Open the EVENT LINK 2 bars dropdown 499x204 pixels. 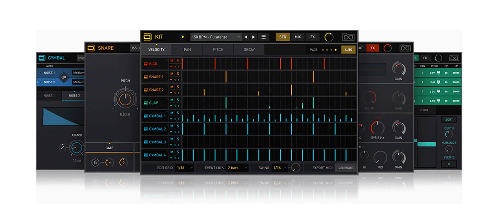tap(238, 167)
